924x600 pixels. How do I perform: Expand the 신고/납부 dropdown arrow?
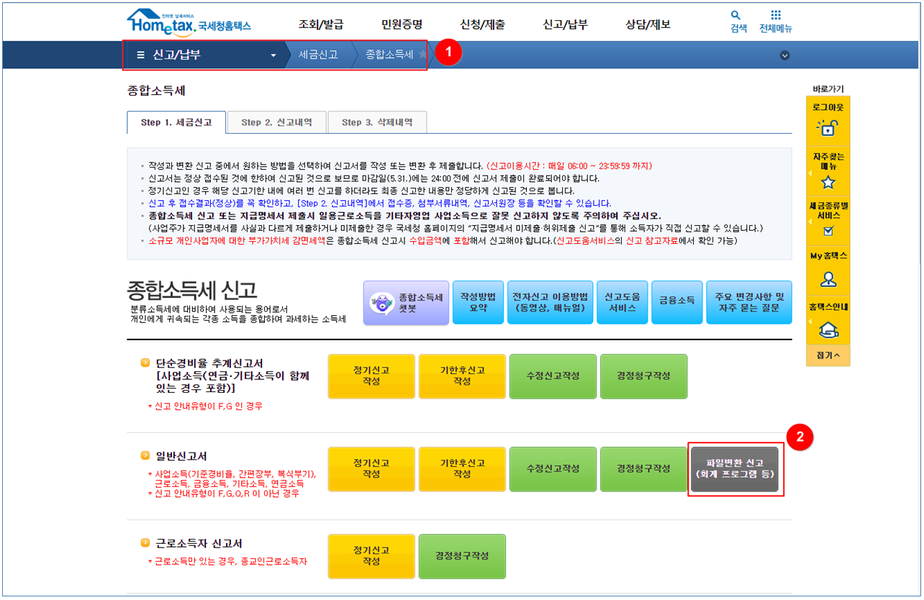[273, 55]
